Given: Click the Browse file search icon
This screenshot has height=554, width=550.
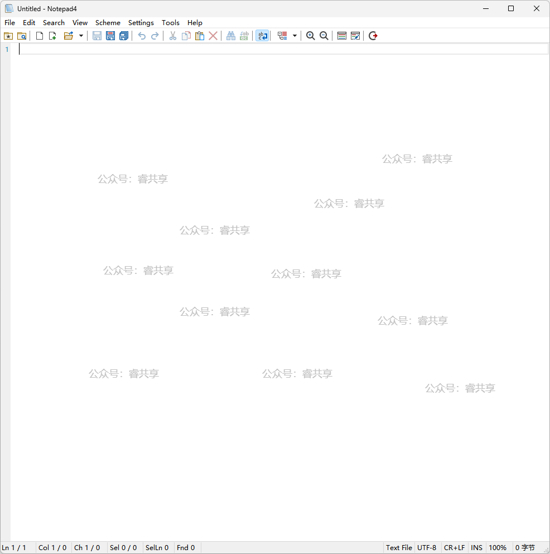Looking at the screenshot, I should tap(22, 36).
